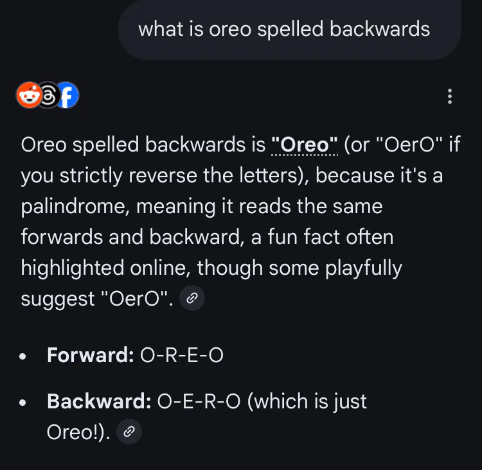The width and height of the screenshot is (482, 470).
Task: Click the bold "Backward:" label
Action: point(99,402)
